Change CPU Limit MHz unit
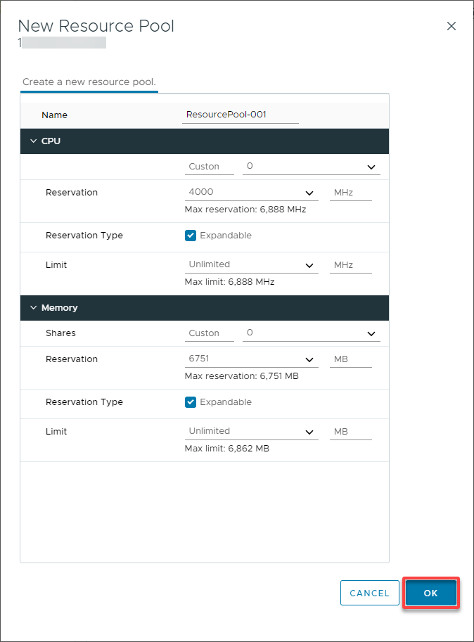The image size is (474, 642). (351, 265)
